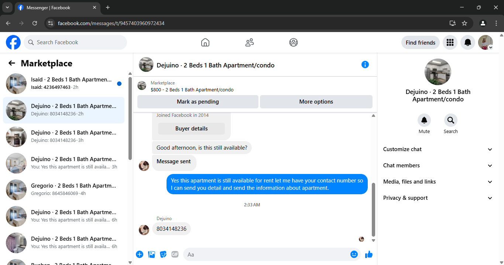Close the Messenger | Facebook tab
Image resolution: width=504 pixels, height=265 pixels.
(x=95, y=7)
